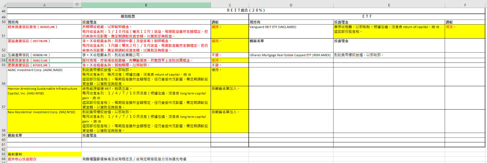Click '調較' header in column C
The image size is (487, 163).
(230, 22)
